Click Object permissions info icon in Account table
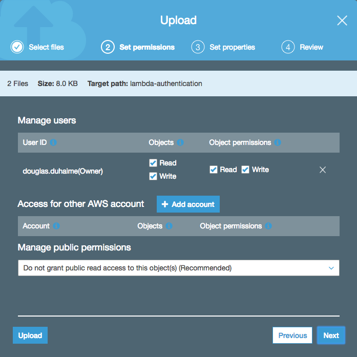The height and width of the screenshot is (357, 357). (268, 226)
